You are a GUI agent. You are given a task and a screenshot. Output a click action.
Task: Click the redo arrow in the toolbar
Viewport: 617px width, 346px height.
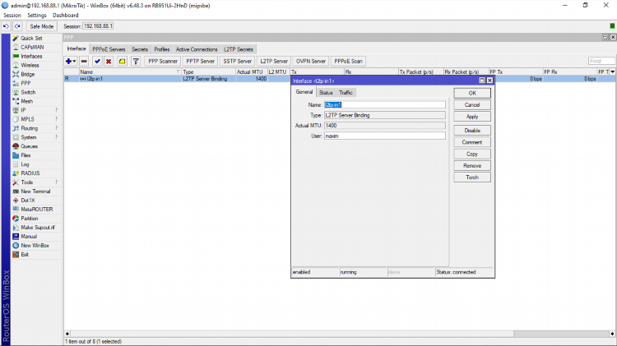tap(17, 26)
